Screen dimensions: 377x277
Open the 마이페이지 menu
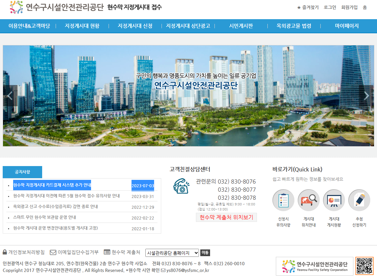pyautogui.click(x=347, y=26)
